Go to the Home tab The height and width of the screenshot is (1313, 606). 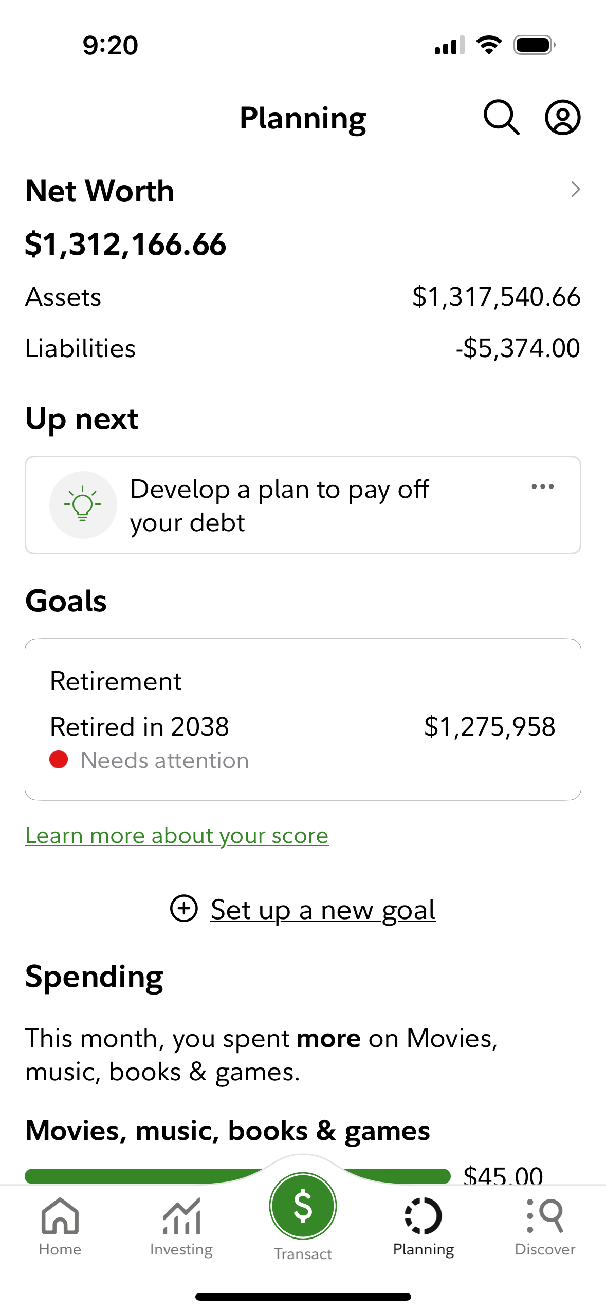[x=60, y=1226]
